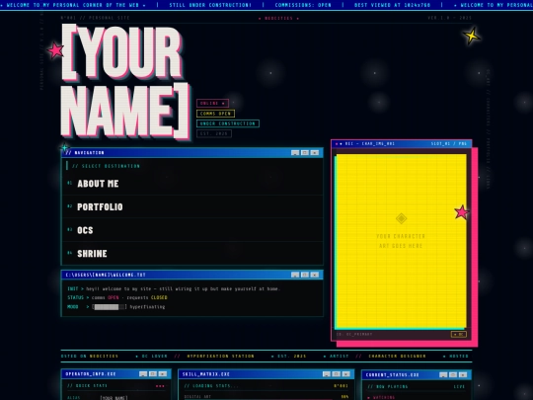Click the diamond icon in the character placeholder
This screenshot has width=533, height=400.
(x=401, y=218)
